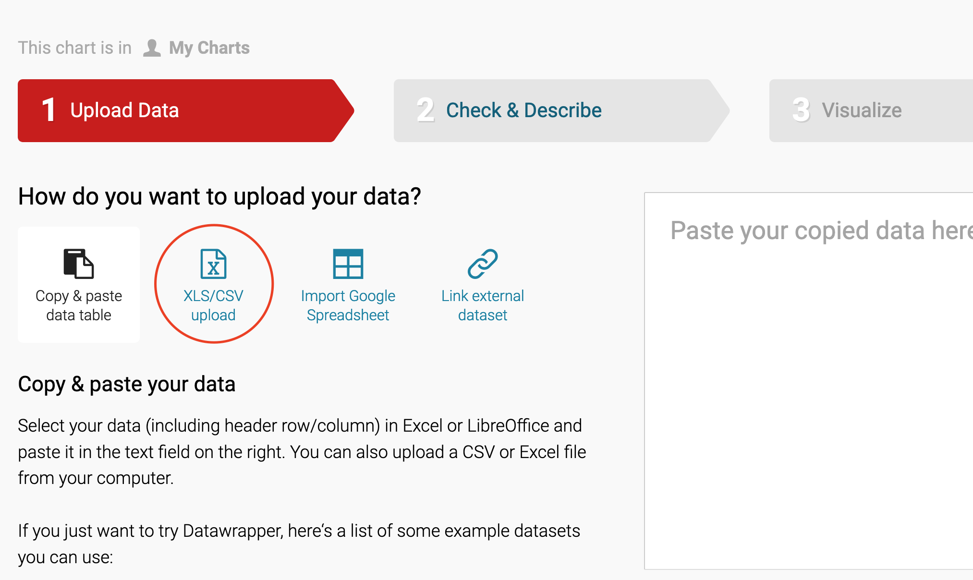Select the Copy & paste data table card

[78, 284]
